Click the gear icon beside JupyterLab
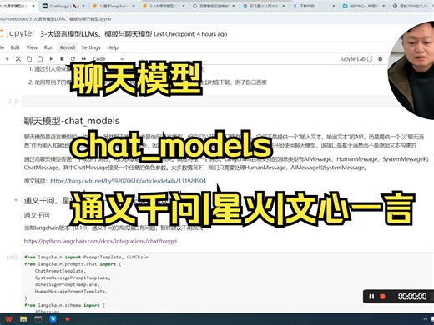Image resolution: width=434 pixels, height=325 pixels. (x=381, y=59)
